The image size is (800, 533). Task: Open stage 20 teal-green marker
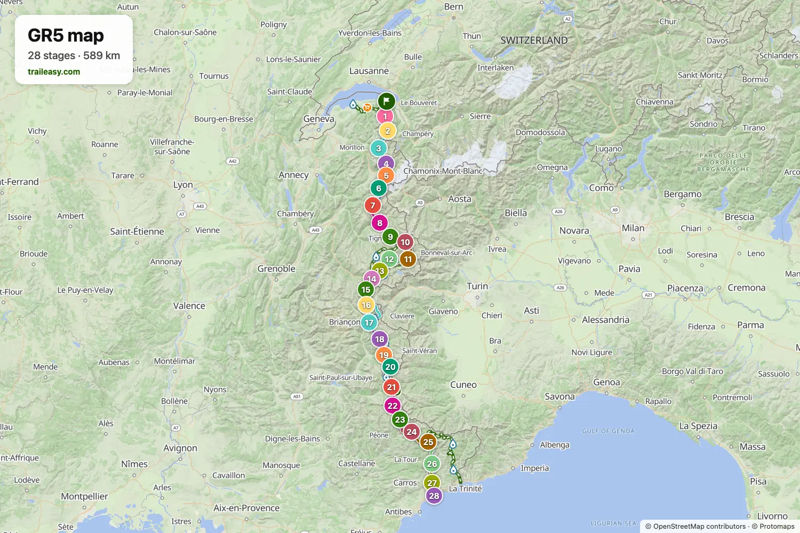click(x=390, y=367)
